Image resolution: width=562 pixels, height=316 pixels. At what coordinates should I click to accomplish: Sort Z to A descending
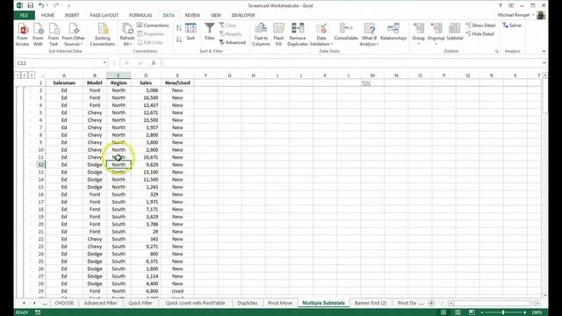tap(179, 39)
